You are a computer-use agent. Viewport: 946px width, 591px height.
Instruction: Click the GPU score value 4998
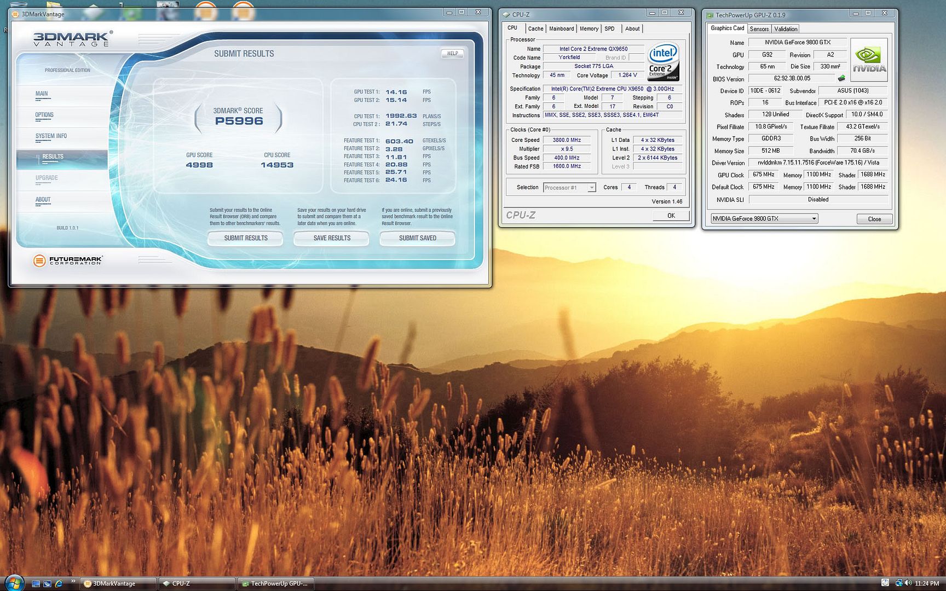coord(199,165)
